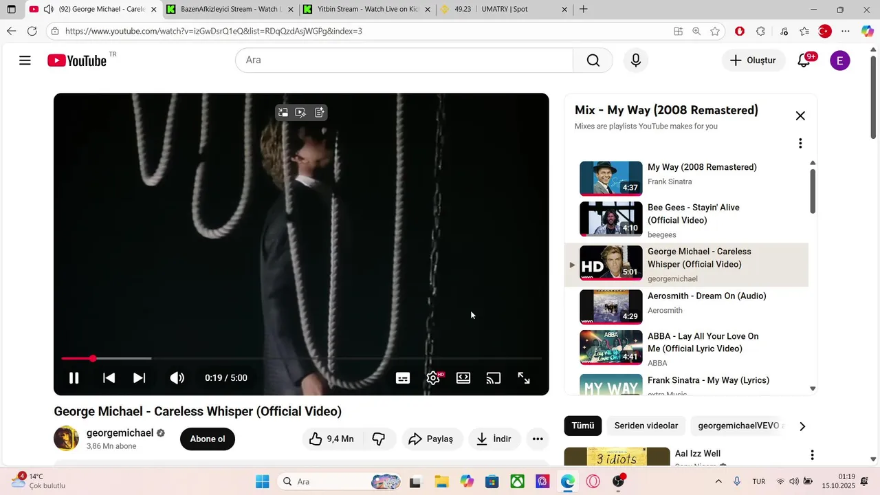The height and width of the screenshot is (495, 880).
Task: Download the video with İndir
Action: [x=495, y=439]
